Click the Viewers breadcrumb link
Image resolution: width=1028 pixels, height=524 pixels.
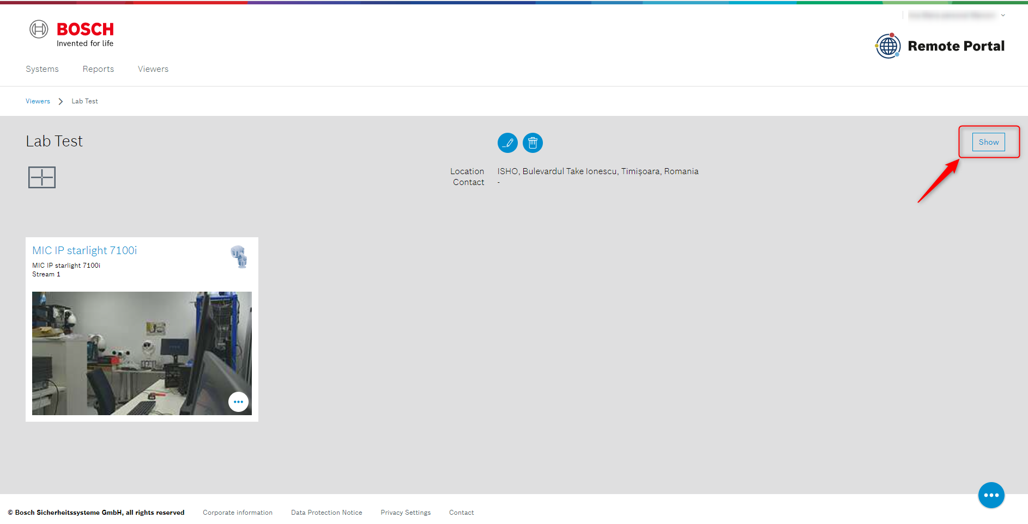point(38,101)
